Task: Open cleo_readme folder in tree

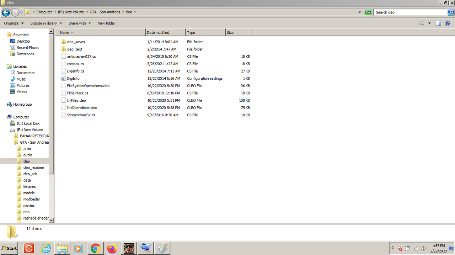Action: [x=33, y=168]
